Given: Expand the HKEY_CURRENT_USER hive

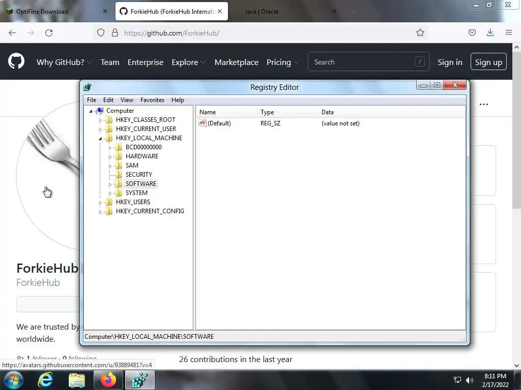Looking at the screenshot, I should pyautogui.click(x=100, y=129).
